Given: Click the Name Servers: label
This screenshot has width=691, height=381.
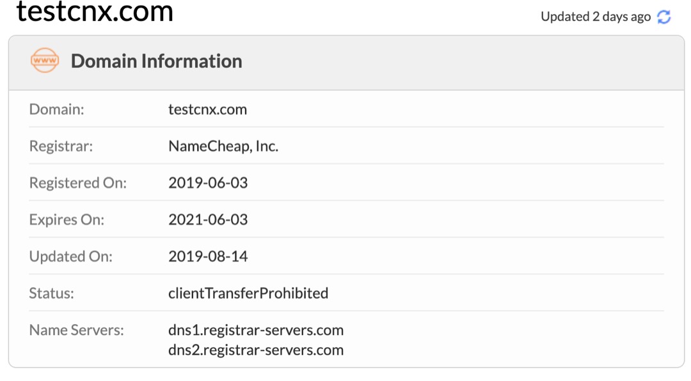Looking at the screenshot, I should 77,330.
